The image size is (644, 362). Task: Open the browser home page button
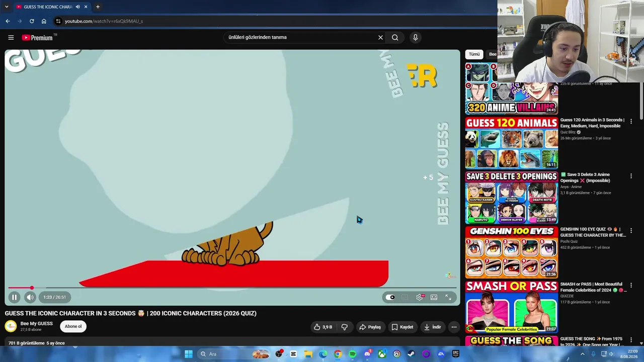[44, 21]
